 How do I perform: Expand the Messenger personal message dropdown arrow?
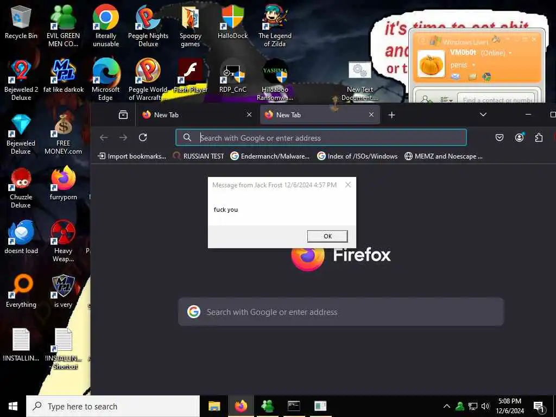pyautogui.click(x=473, y=65)
